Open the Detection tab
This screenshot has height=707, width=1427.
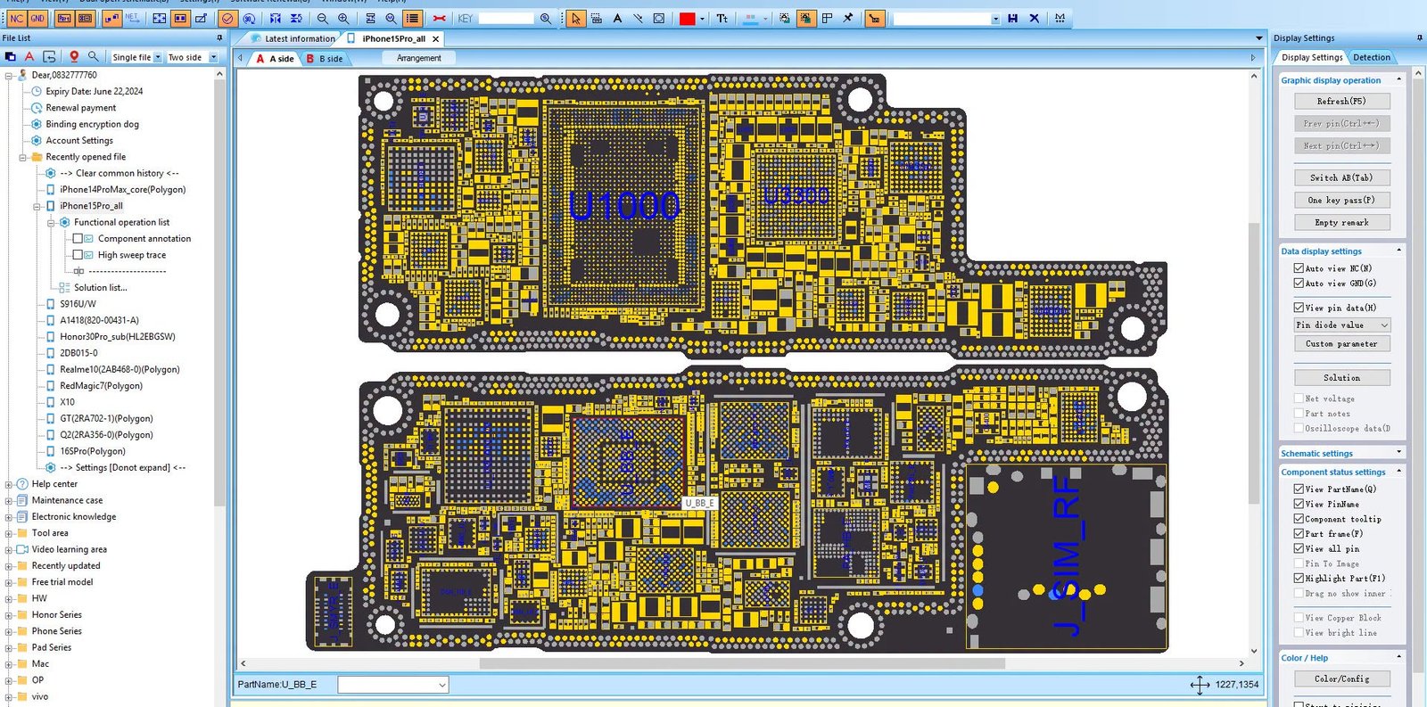[x=1371, y=57]
